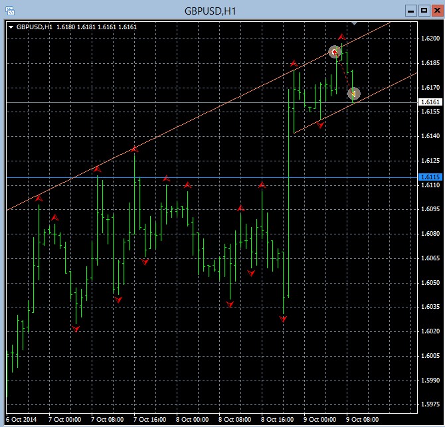
Task: Click the 9 Oct 08:00 time label
Action: [x=363, y=419]
